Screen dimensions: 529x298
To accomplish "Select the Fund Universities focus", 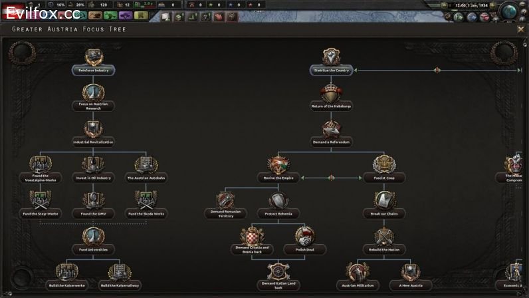I will [93, 236].
